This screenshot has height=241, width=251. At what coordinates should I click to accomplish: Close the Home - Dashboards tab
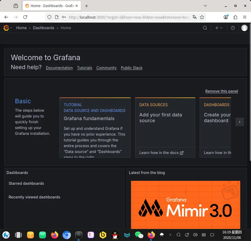click(x=77, y=6)
